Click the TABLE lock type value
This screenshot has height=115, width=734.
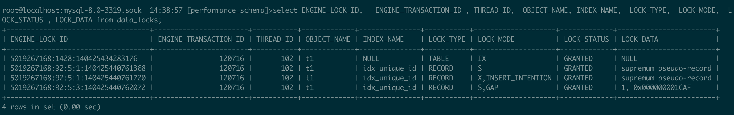coord(439,59)
